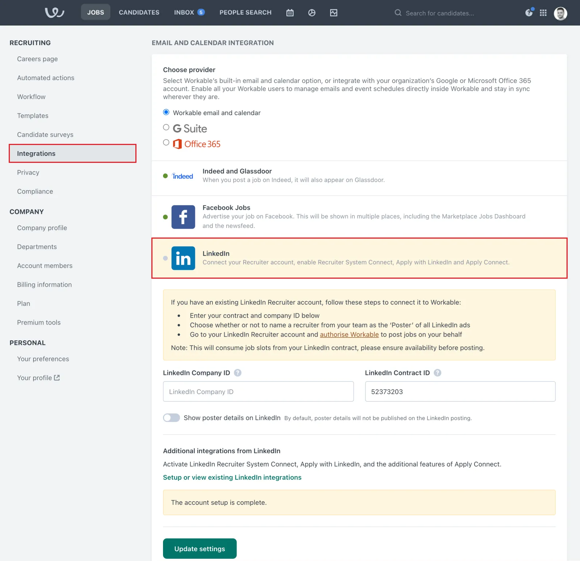This screenshot has height=561, width=580.
Task: Click 'Additional integrations from LinkedIn' heading
Action: click(x=222, y=451)
